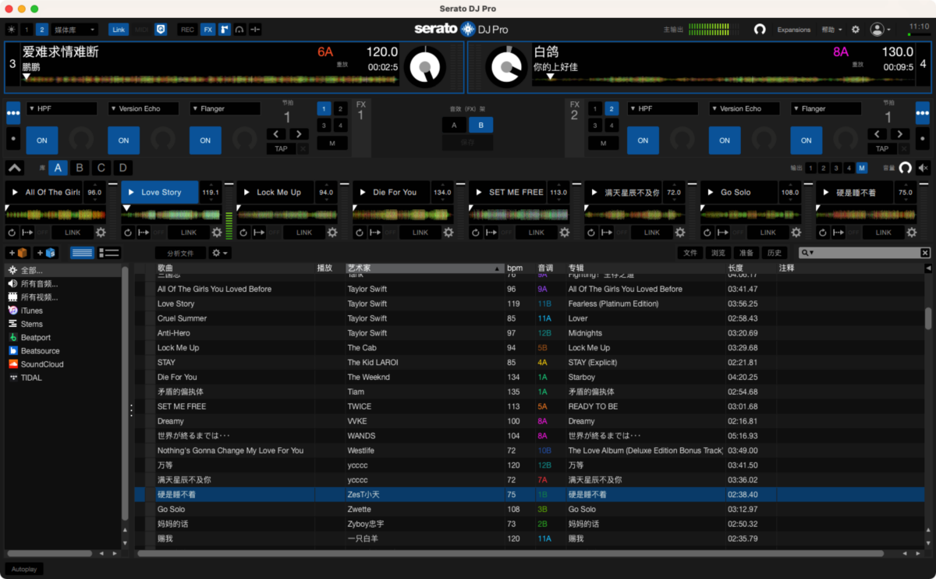Viewport: 936px width, 579px height.
Task: Open Serato setup gear in top bar
Action: [x=856, y=30]
